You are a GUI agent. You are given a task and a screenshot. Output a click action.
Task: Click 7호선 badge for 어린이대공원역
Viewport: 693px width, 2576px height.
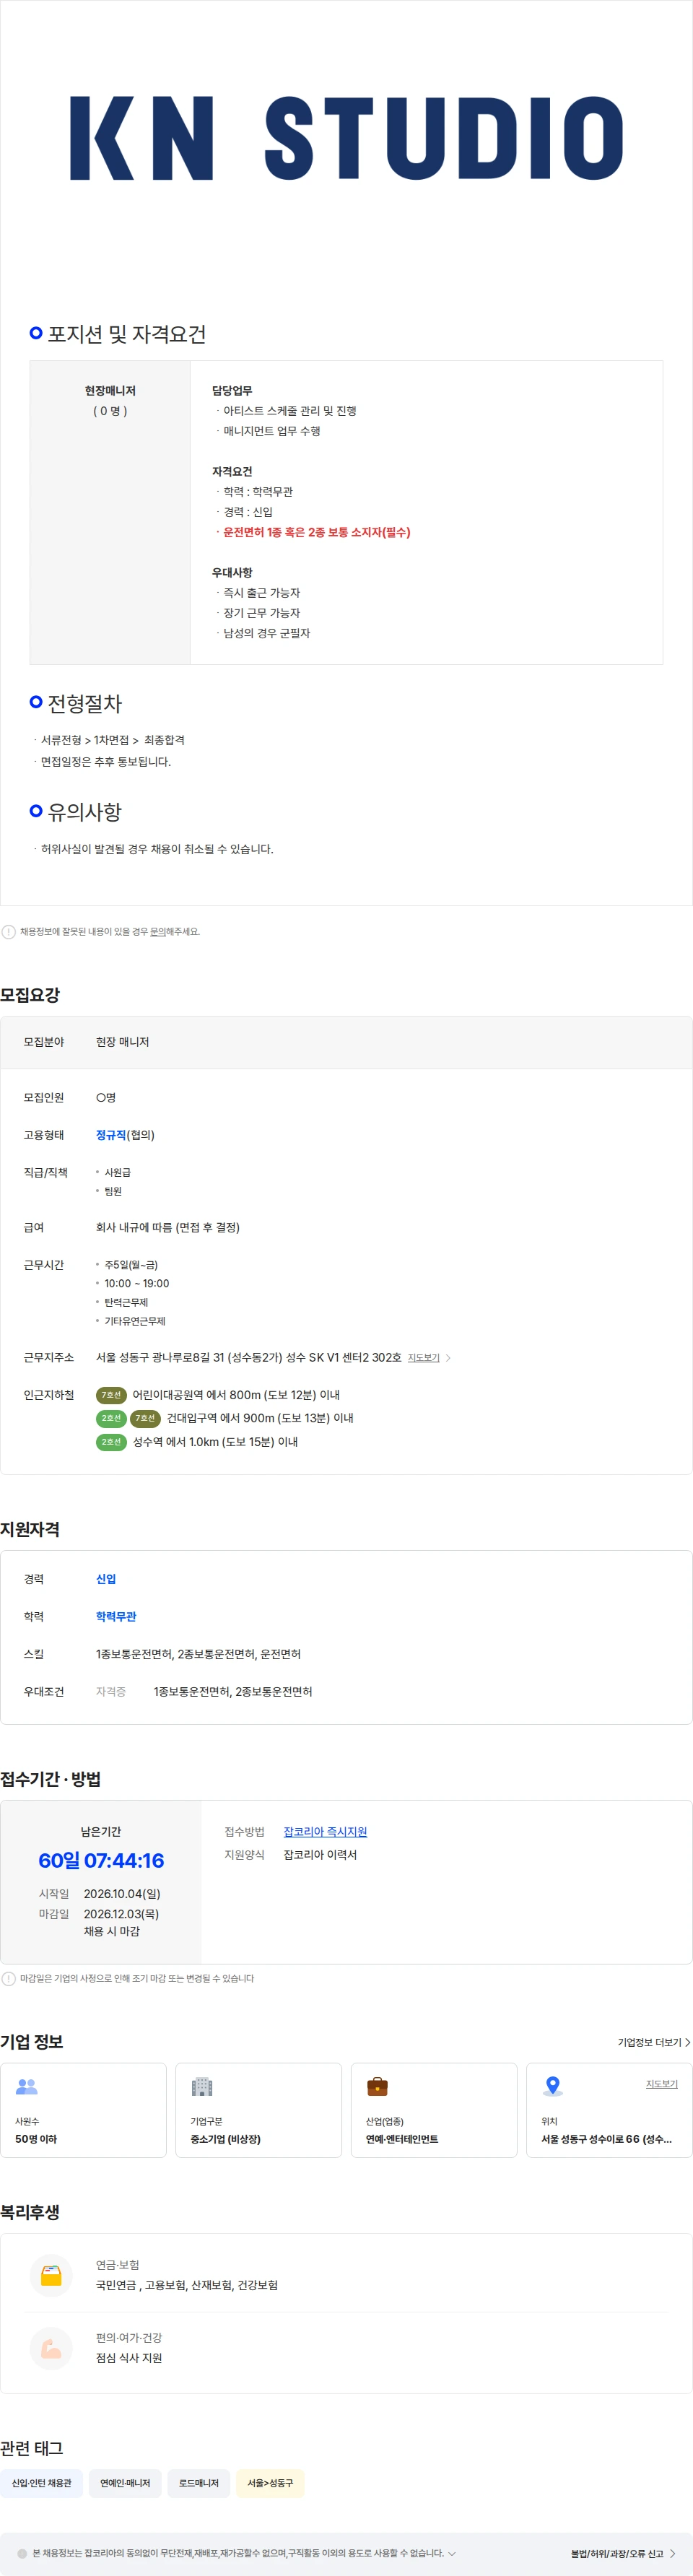click(x=111, y=1394)
